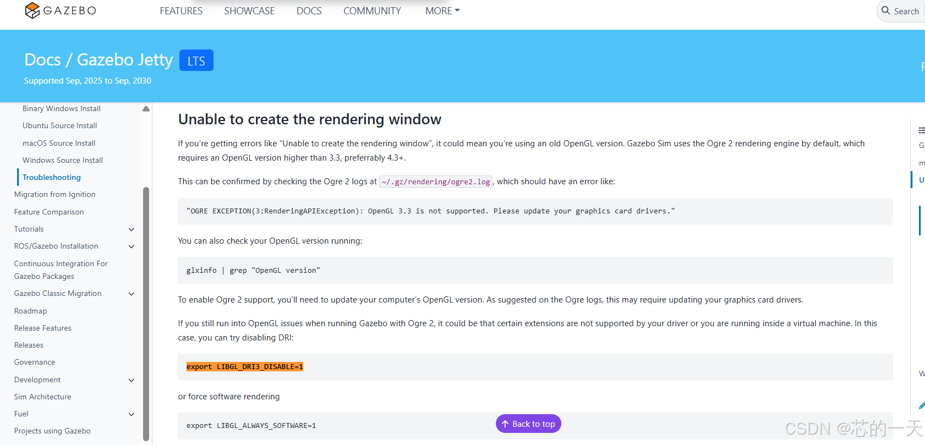Click the LTS badge
The height and width of the screenshot is (445, 925).
coord(196,61)
